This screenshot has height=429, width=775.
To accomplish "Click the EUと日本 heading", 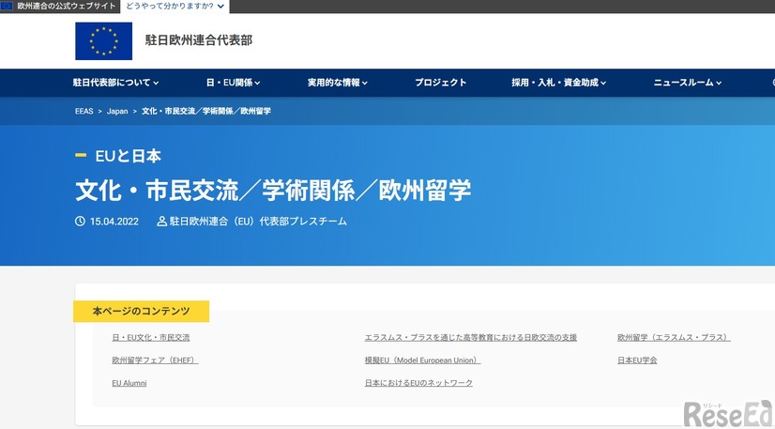I will [128, 156].
